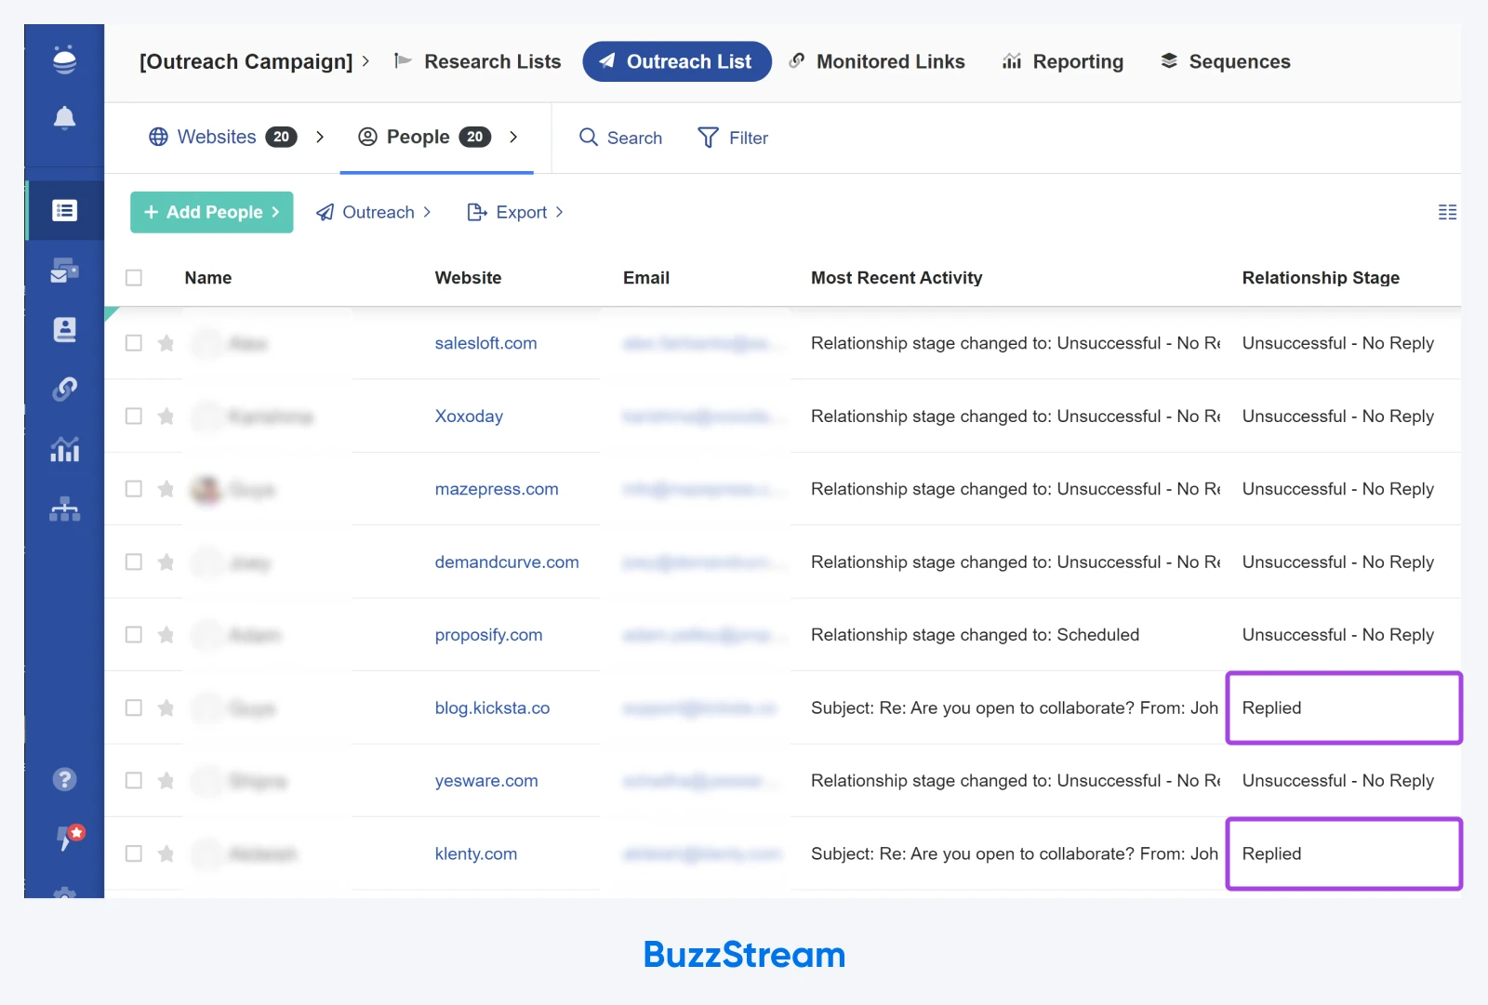Expand the Add People dropdown
Image resolution: width=1488 pixels, height=1005 pixels.
(212, 212)
